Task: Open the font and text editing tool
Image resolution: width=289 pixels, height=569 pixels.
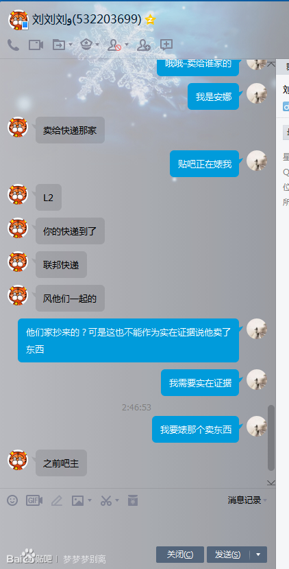Action: pos(56,500)
